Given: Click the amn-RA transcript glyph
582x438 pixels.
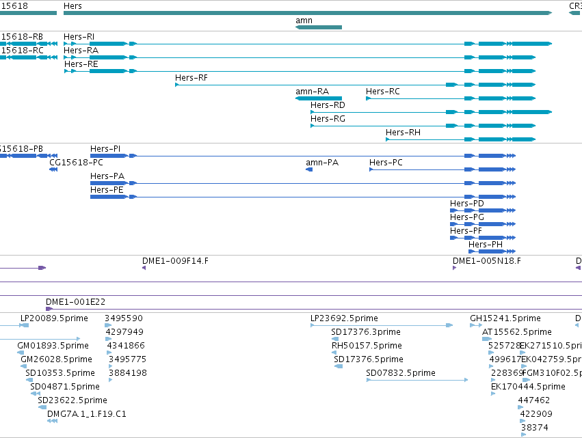Looking at the screenshot, I should coord(319,98).
